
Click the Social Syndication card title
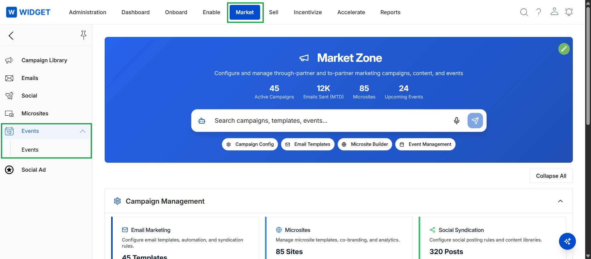click(x=461, y=230)
